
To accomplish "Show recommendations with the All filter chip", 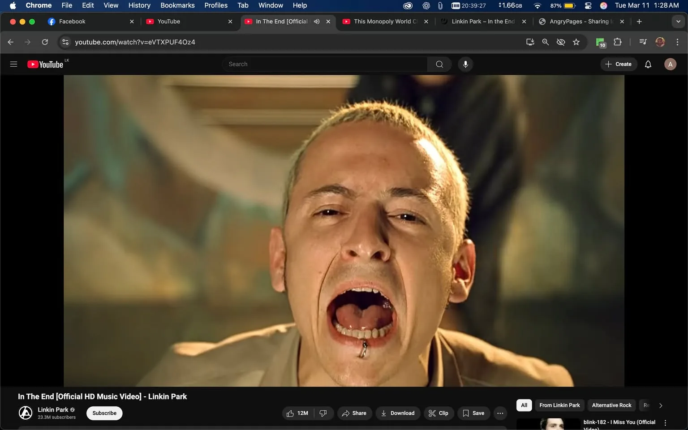I will tap(524, 405).
